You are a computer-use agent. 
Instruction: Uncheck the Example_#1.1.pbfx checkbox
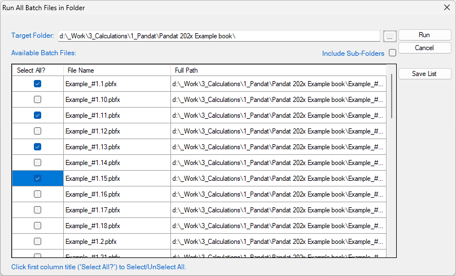[38, 84]
